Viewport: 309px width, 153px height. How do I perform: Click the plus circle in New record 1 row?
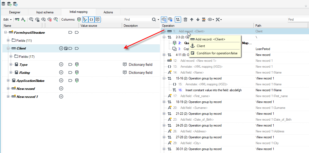coord(61,97)
